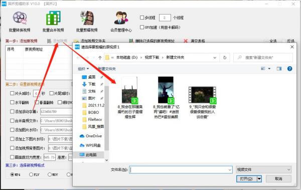Image resolution: width=301 pixels, height=190 pixels.
Task: Select the MOV format radio button
Action: [x=50, y=174]
